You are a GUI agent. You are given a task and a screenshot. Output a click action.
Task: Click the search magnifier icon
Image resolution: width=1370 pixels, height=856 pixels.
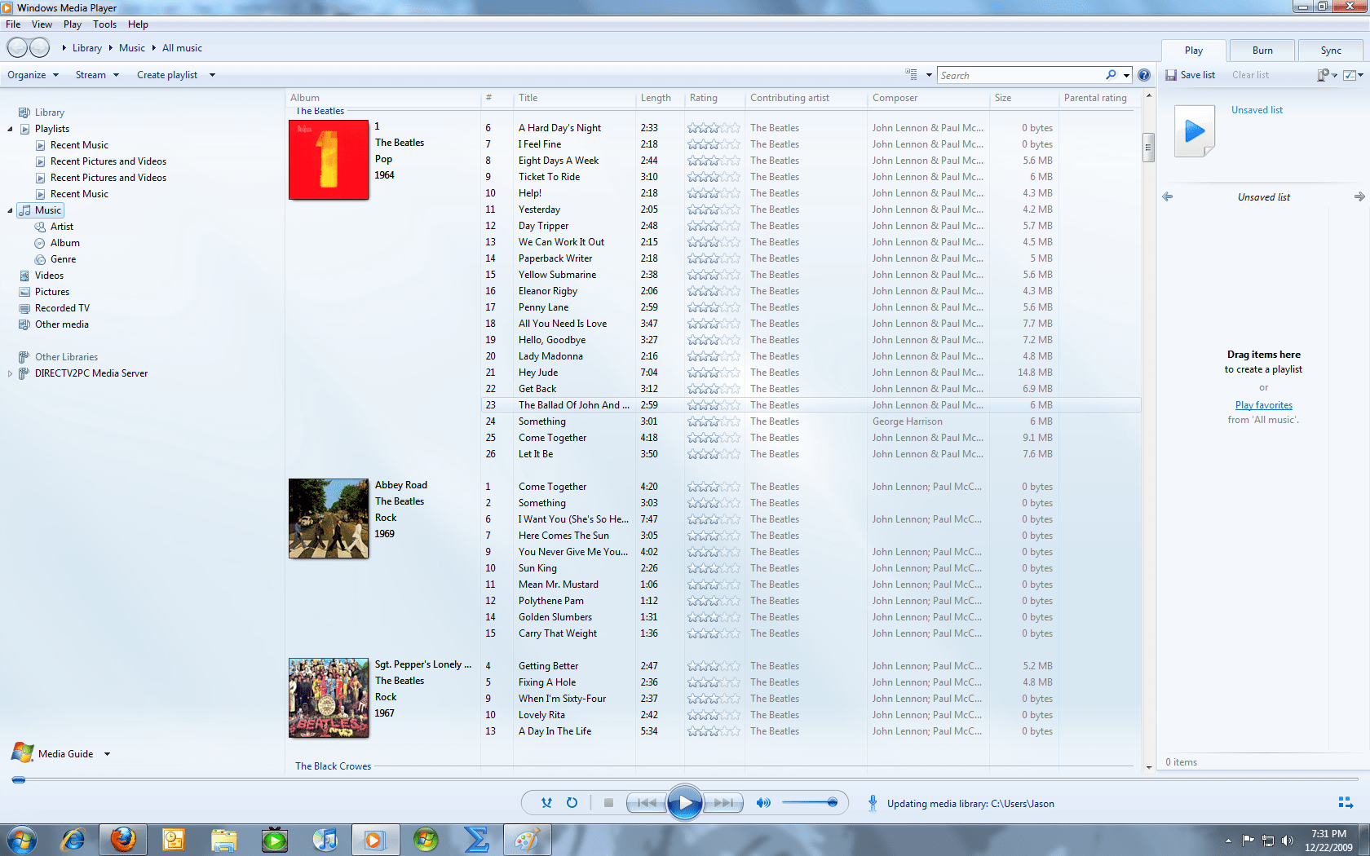[x=1111, y=75]
